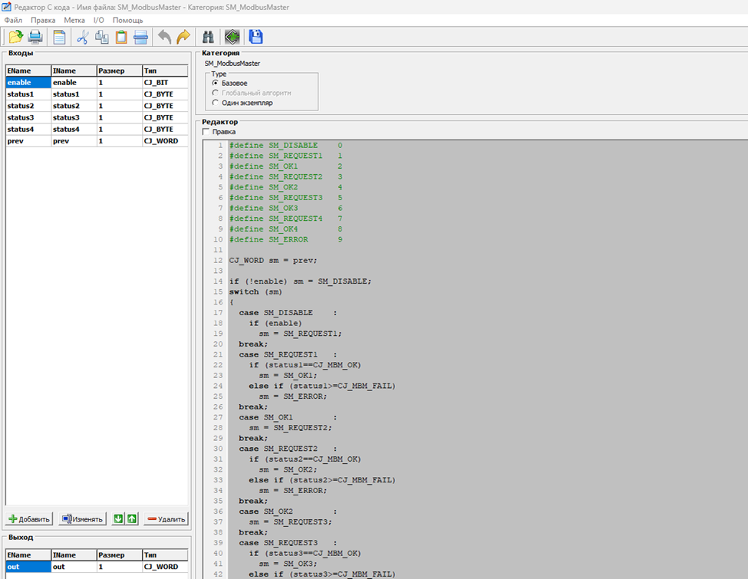Redo the edit with orange arrow
748x579 pixels.
click(183, 37)
